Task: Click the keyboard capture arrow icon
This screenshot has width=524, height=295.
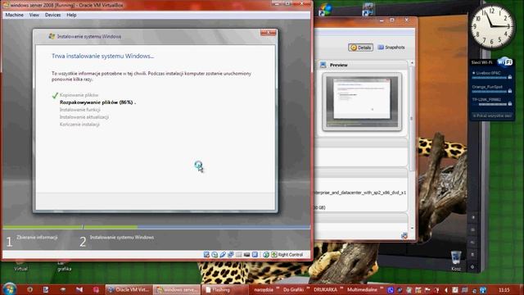Action: (274, 255)
